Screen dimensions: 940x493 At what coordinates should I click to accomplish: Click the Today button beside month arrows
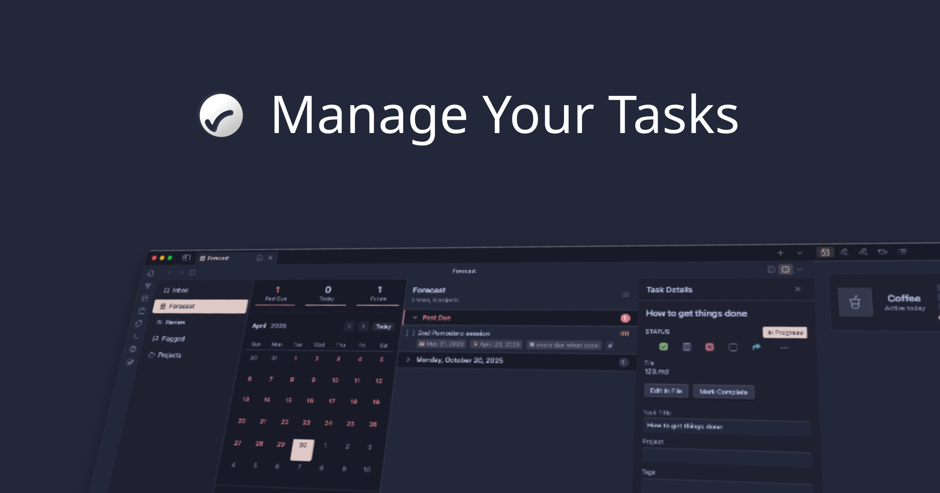pyautogui.click(x=383, y=326)
